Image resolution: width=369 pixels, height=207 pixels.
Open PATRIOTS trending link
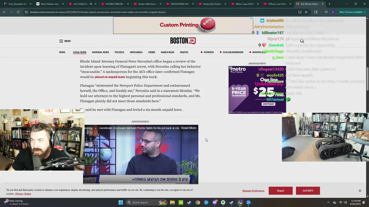point(209,52)
